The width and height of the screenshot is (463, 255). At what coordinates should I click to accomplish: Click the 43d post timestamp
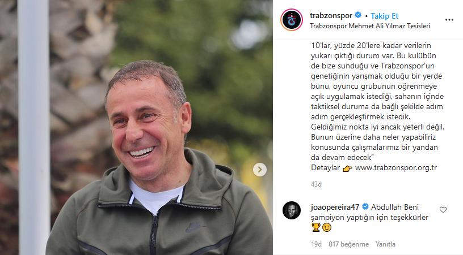pos(316,184)
